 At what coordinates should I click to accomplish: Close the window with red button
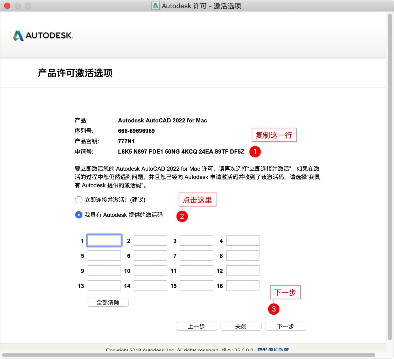pyautogui.click(x=7, y=5)
